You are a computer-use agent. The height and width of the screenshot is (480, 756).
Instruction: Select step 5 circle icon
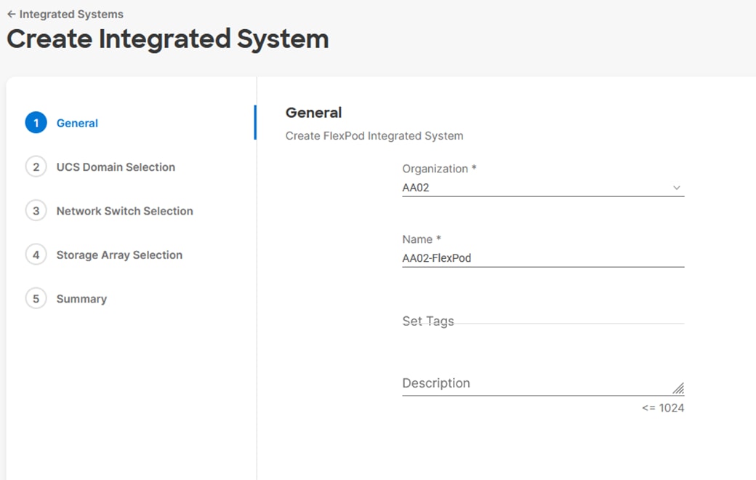coord(36,299)
